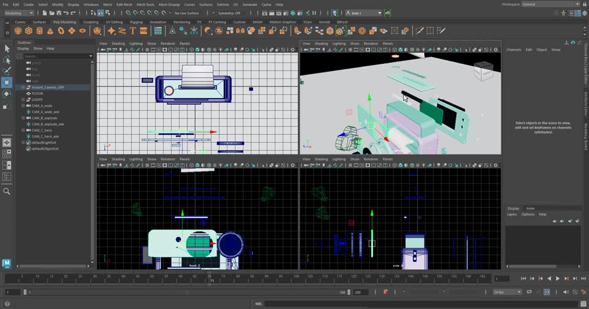
Task: Switch to the Rigging shelf tab
Action: [x=136, y=22]
